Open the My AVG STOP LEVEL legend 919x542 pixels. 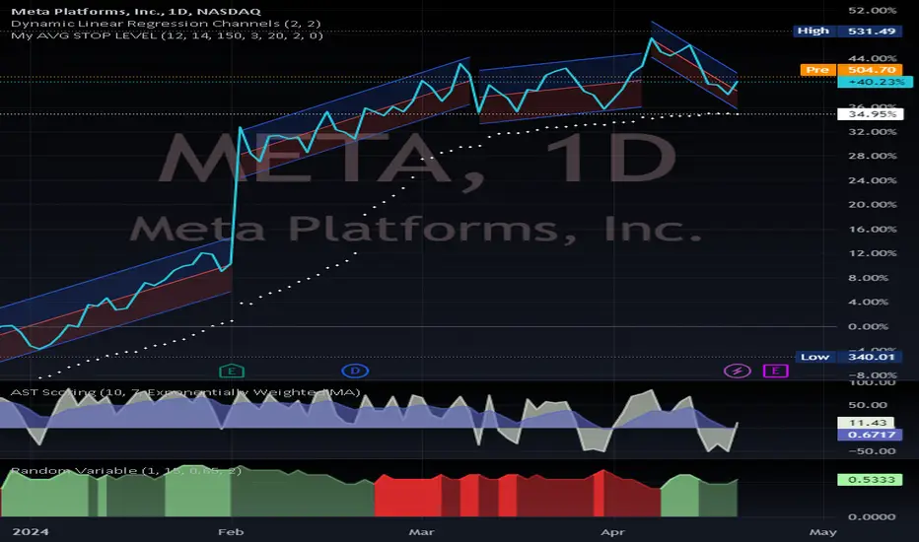(x=167, y=35)
